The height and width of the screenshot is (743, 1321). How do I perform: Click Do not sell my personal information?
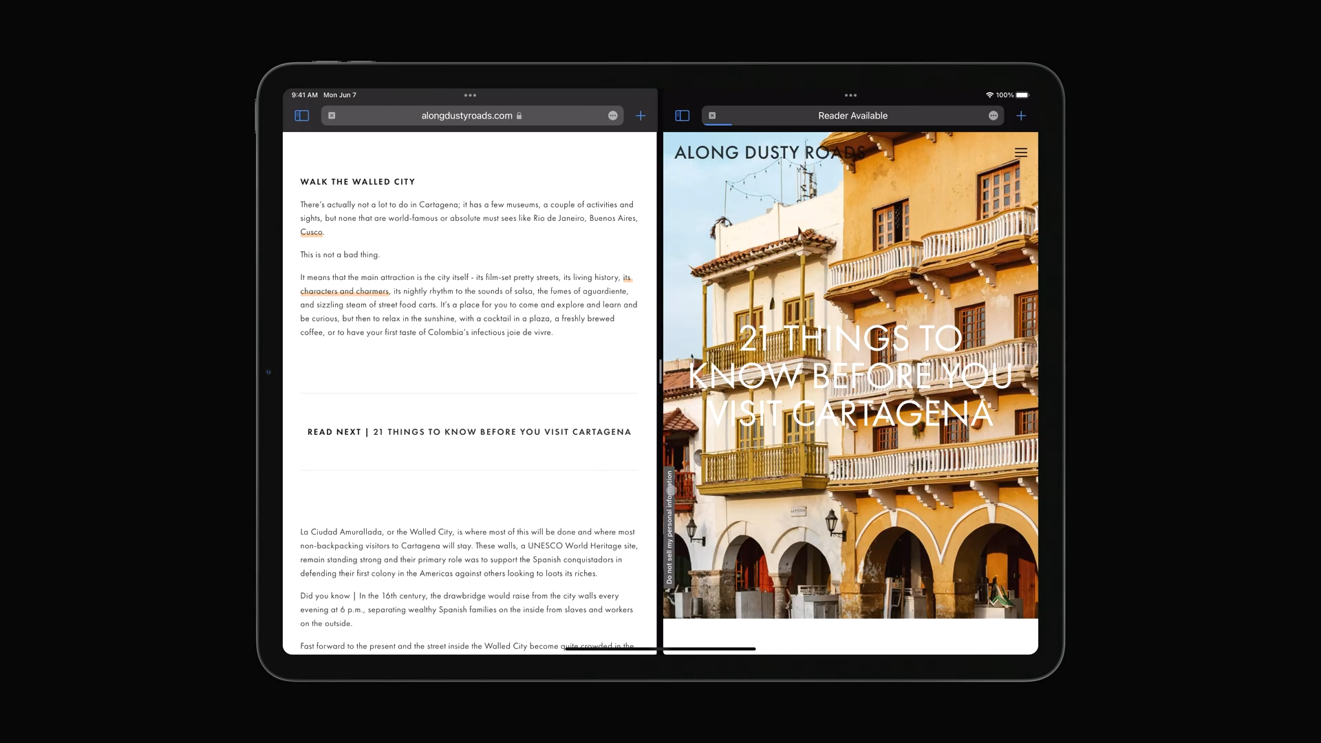pyautogui.click(x=669, y=528)
